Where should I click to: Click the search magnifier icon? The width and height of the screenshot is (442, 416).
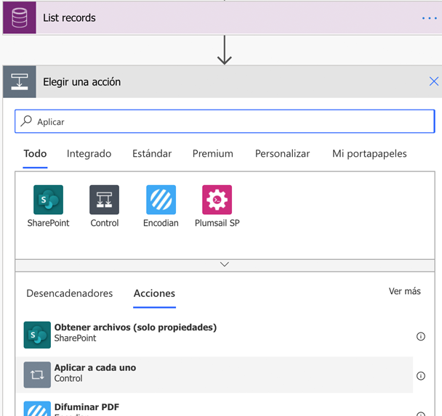26,121
